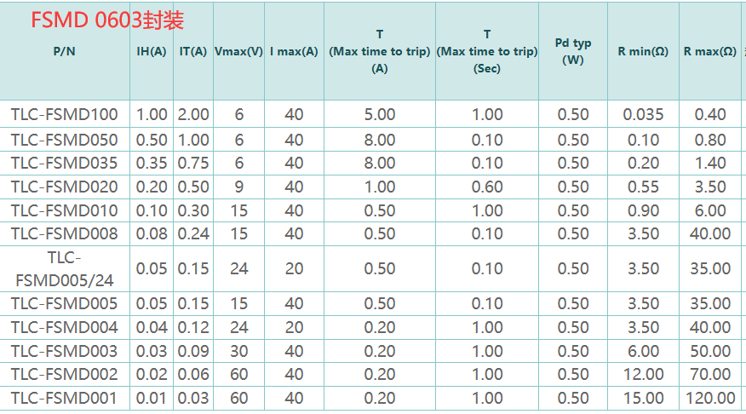746x414 pixels.
Task: Click the Pd typ (W) column header
Action: click(x=573, y=51)
